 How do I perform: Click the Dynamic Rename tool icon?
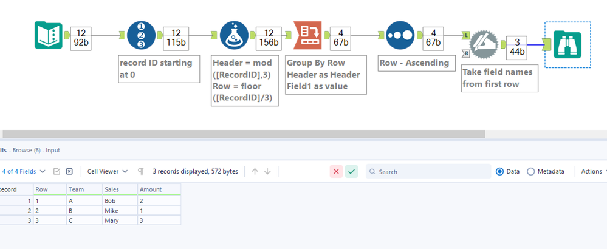(485, 44)
